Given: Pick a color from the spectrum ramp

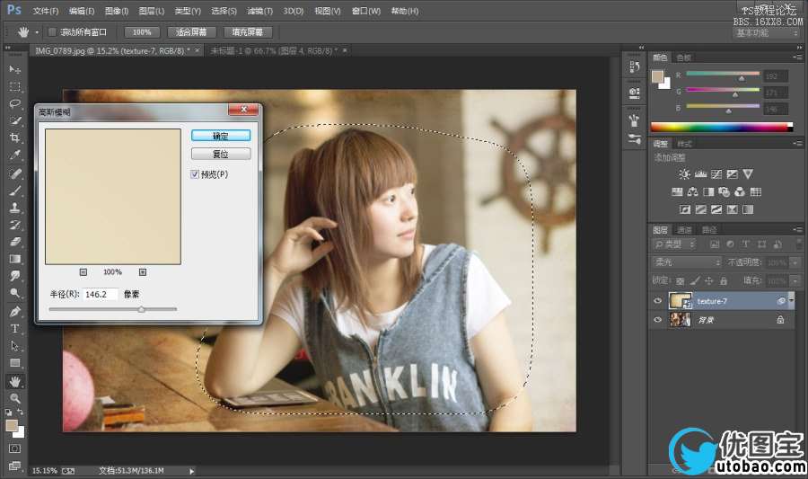Looking at the screenshot, I should tap(722, 128).
